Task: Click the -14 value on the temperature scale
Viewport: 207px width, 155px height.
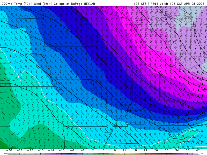Action: (x=51, y=150)
